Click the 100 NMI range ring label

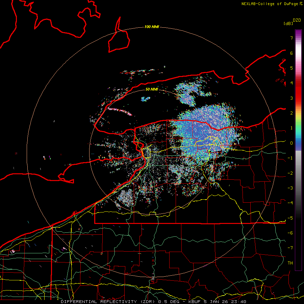[x=152, y=27]
